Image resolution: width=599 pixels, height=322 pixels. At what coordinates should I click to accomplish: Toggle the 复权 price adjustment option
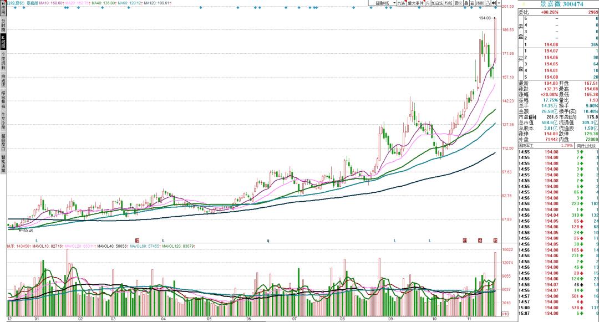click(x=458, y=3)
